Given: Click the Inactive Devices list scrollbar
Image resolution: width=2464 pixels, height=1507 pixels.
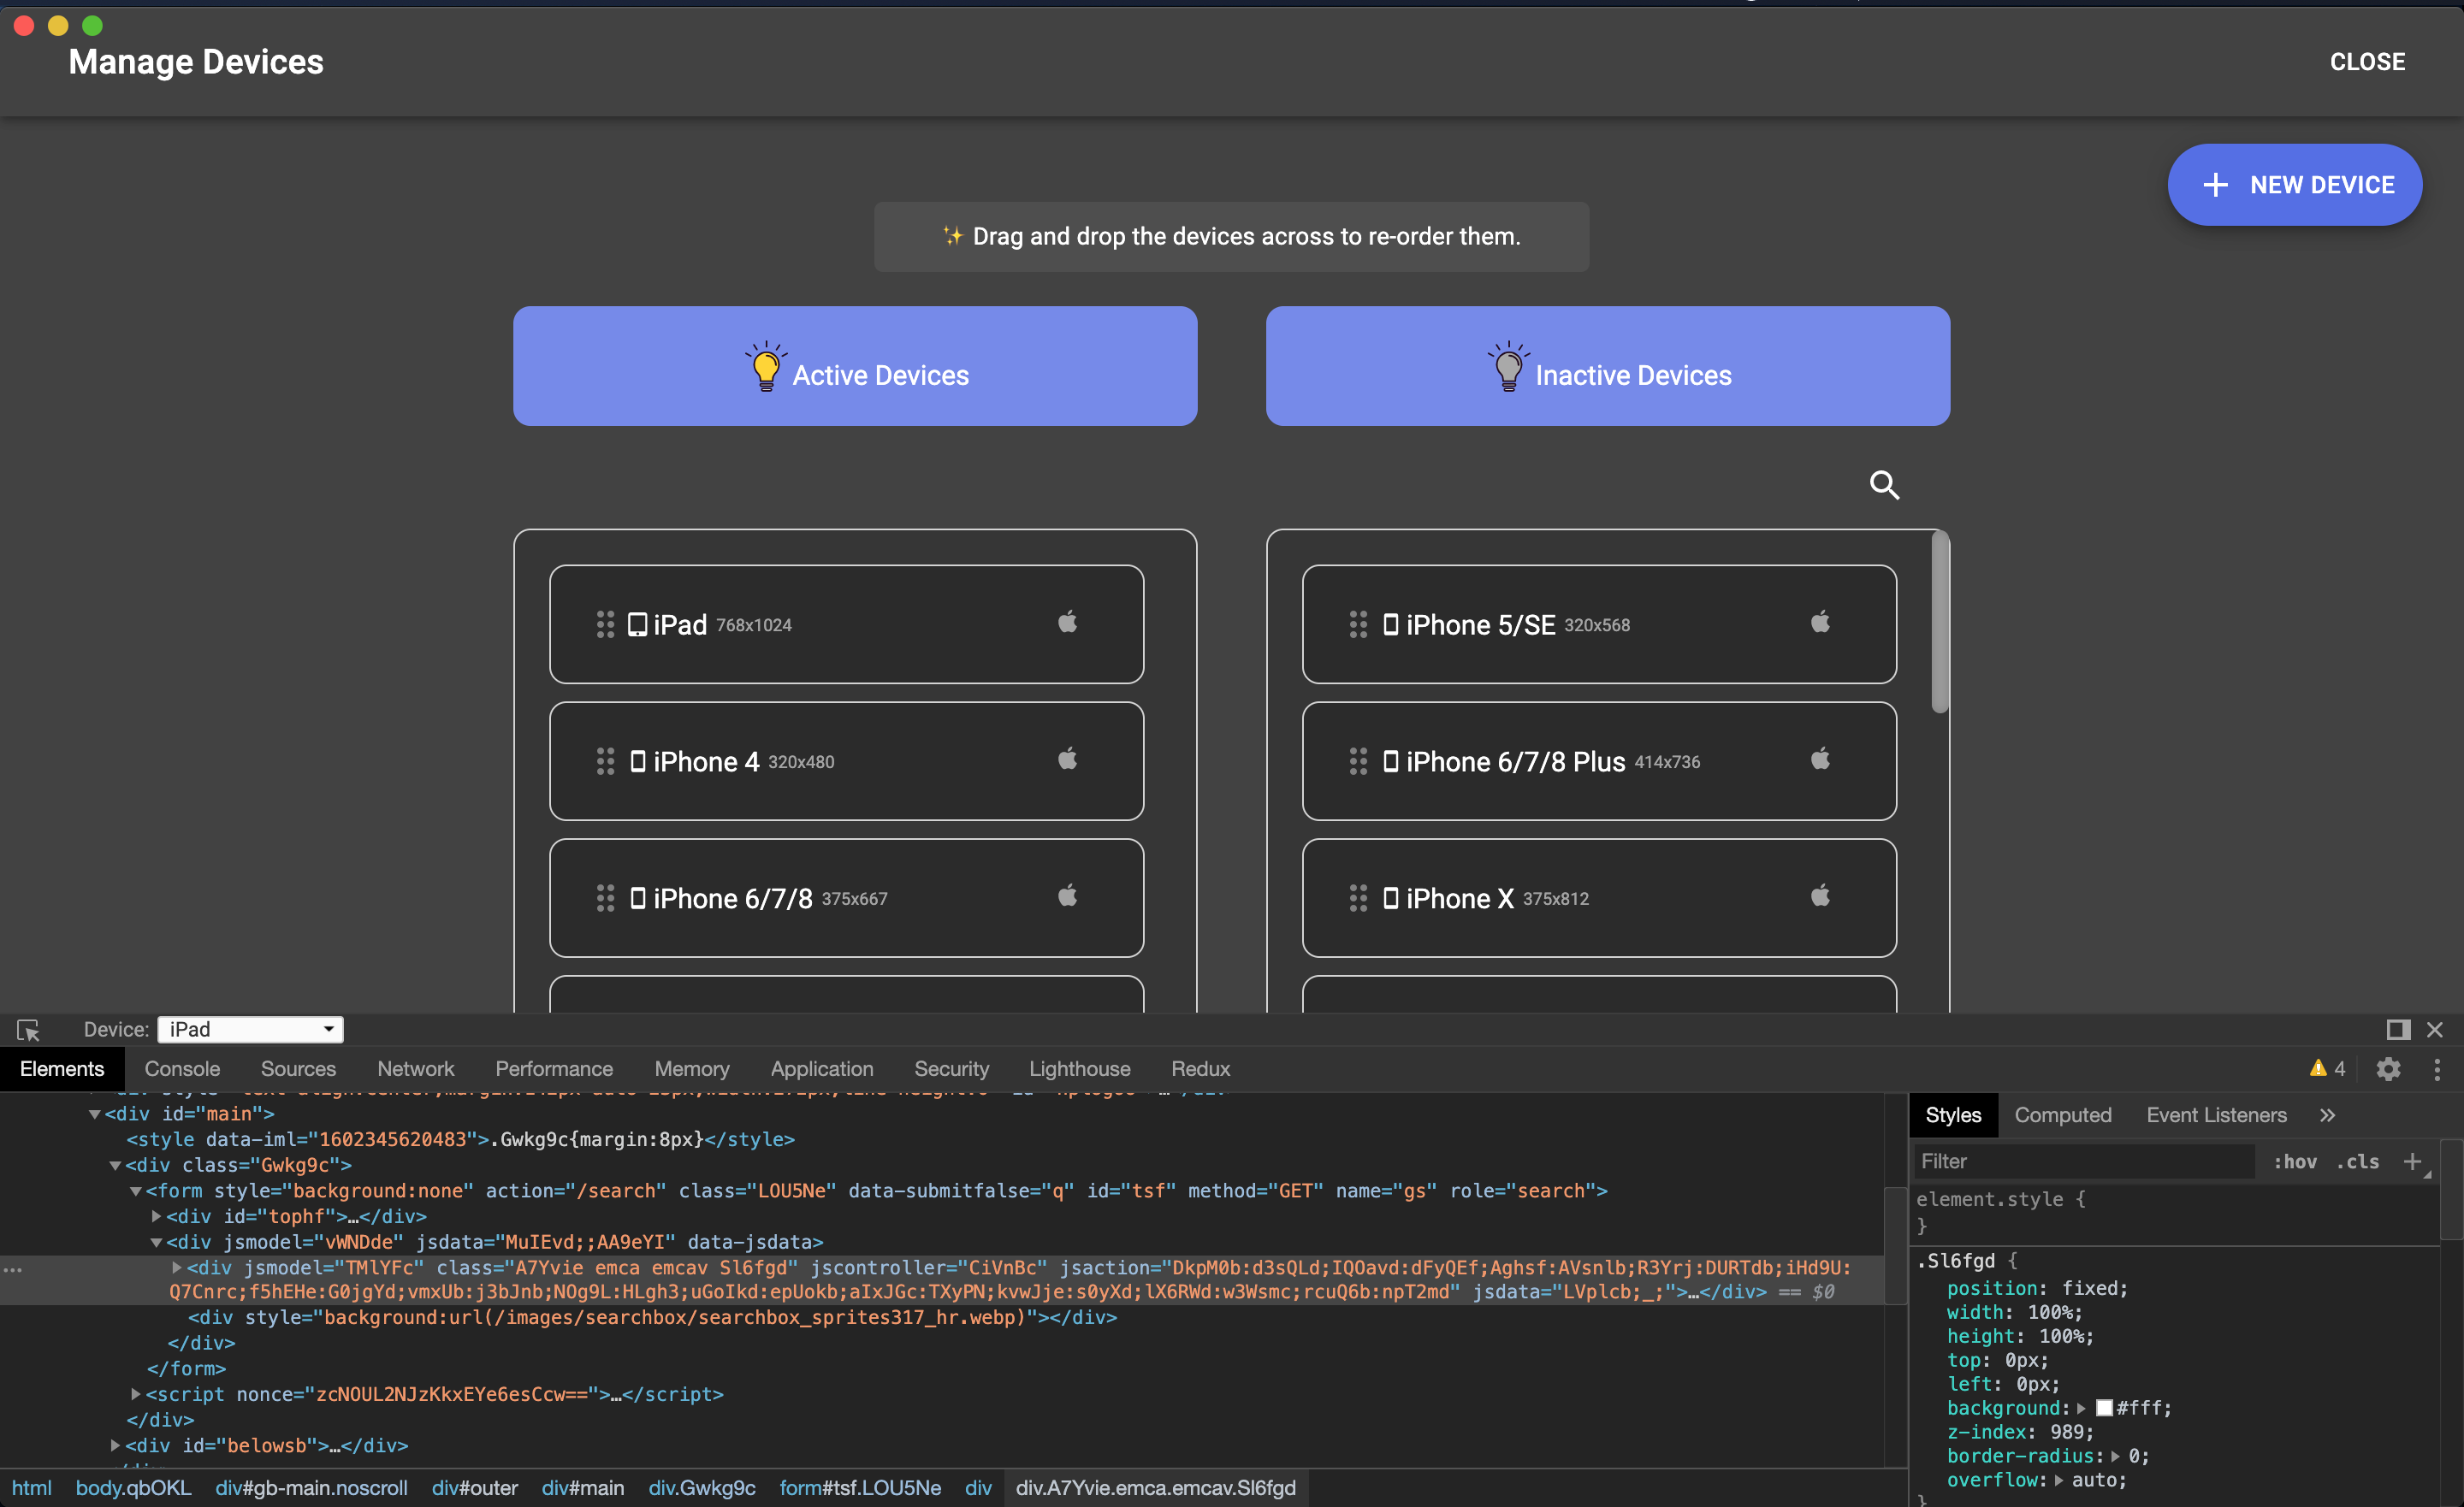Looking at the screenshot, I should [x=1940, y=623].
